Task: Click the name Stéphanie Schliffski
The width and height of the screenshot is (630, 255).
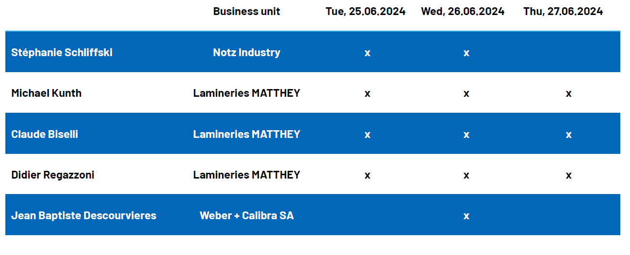Action: (x=62, y=52)
